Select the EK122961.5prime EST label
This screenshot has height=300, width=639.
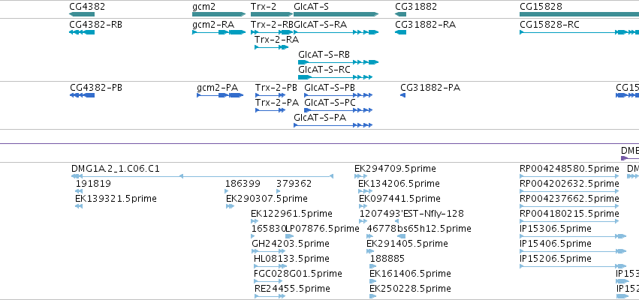click(291, 214)
